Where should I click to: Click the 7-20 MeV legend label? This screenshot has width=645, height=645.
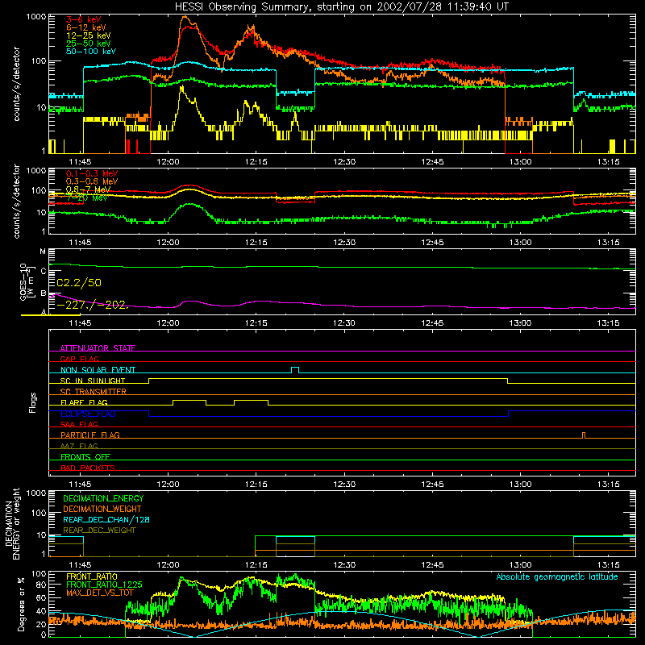click(x=86, y=198)
